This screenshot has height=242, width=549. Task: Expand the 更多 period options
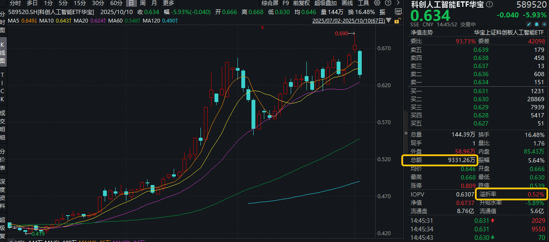click(x=169, y=3)
